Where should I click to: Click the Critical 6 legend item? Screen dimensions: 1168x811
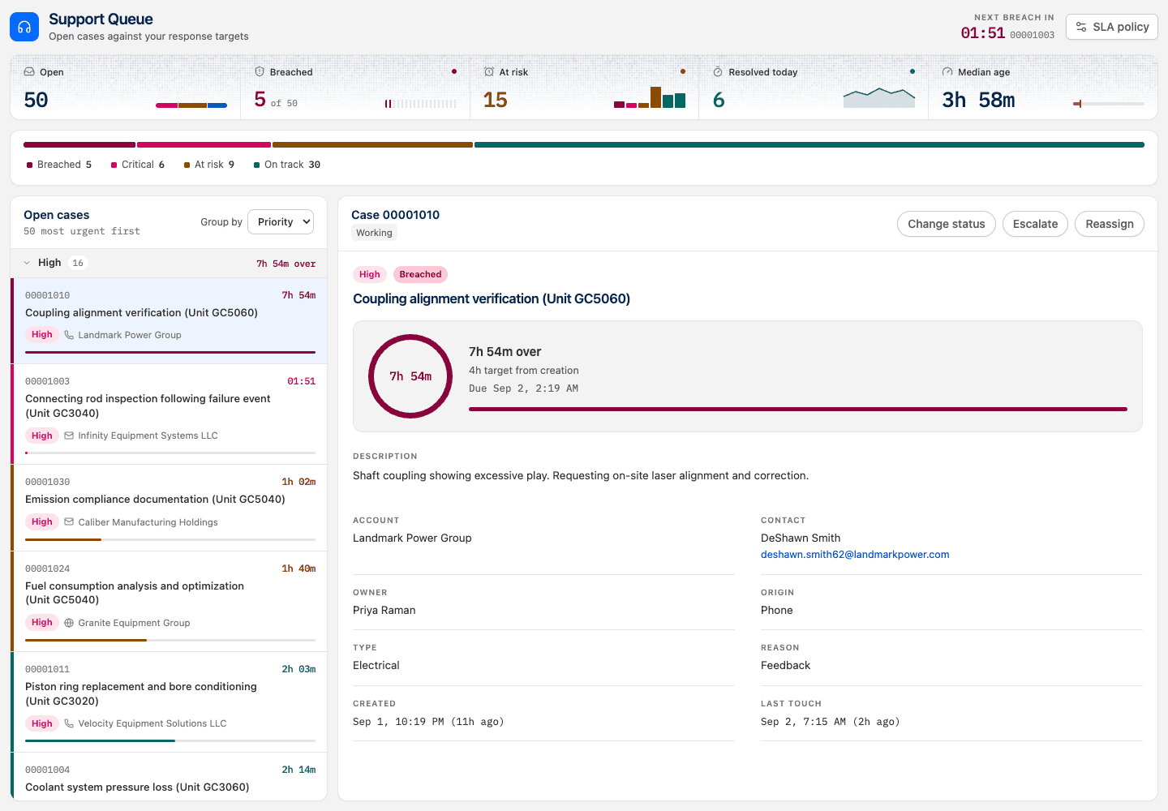click(138, 165)
